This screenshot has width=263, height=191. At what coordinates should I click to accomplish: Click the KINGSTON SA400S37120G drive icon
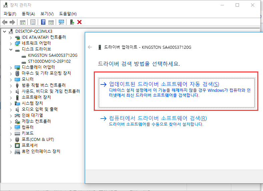click(24, 56)
